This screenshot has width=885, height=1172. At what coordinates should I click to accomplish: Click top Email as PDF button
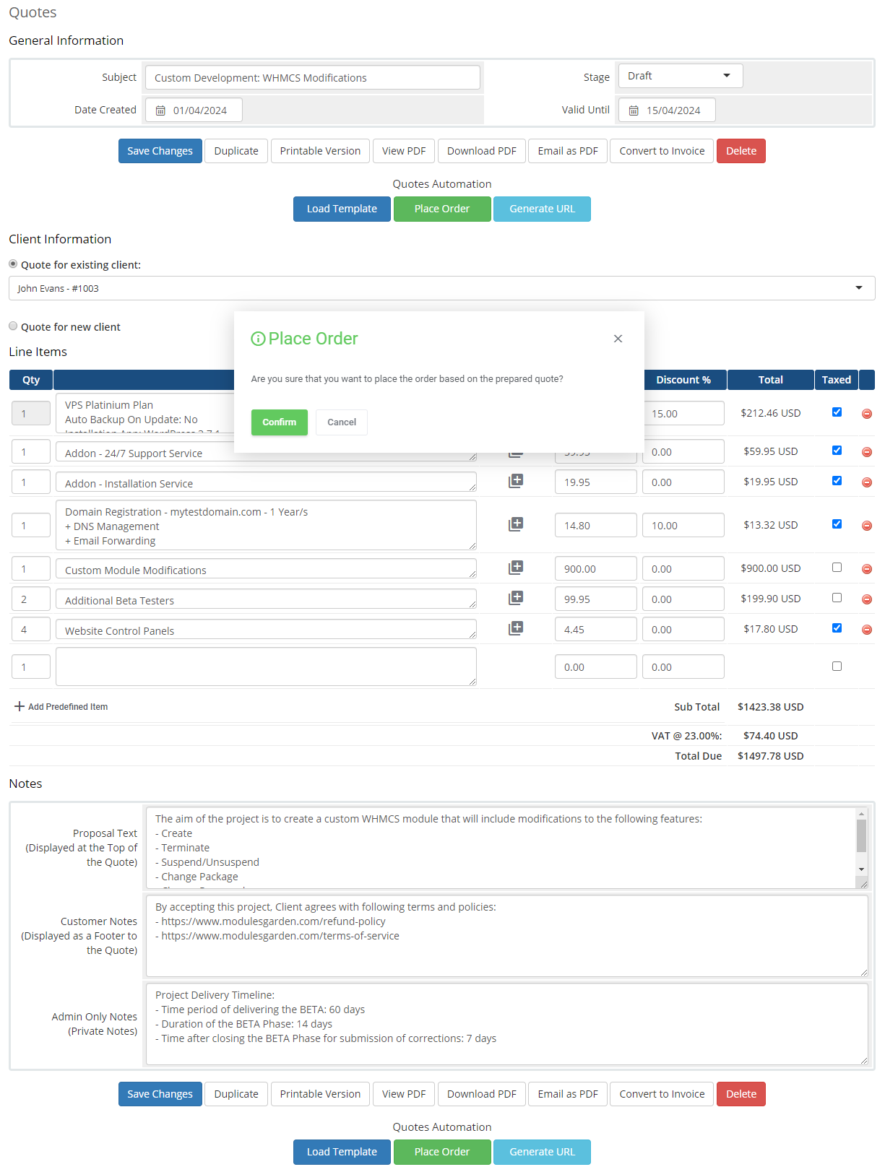(x=568, y=151)
